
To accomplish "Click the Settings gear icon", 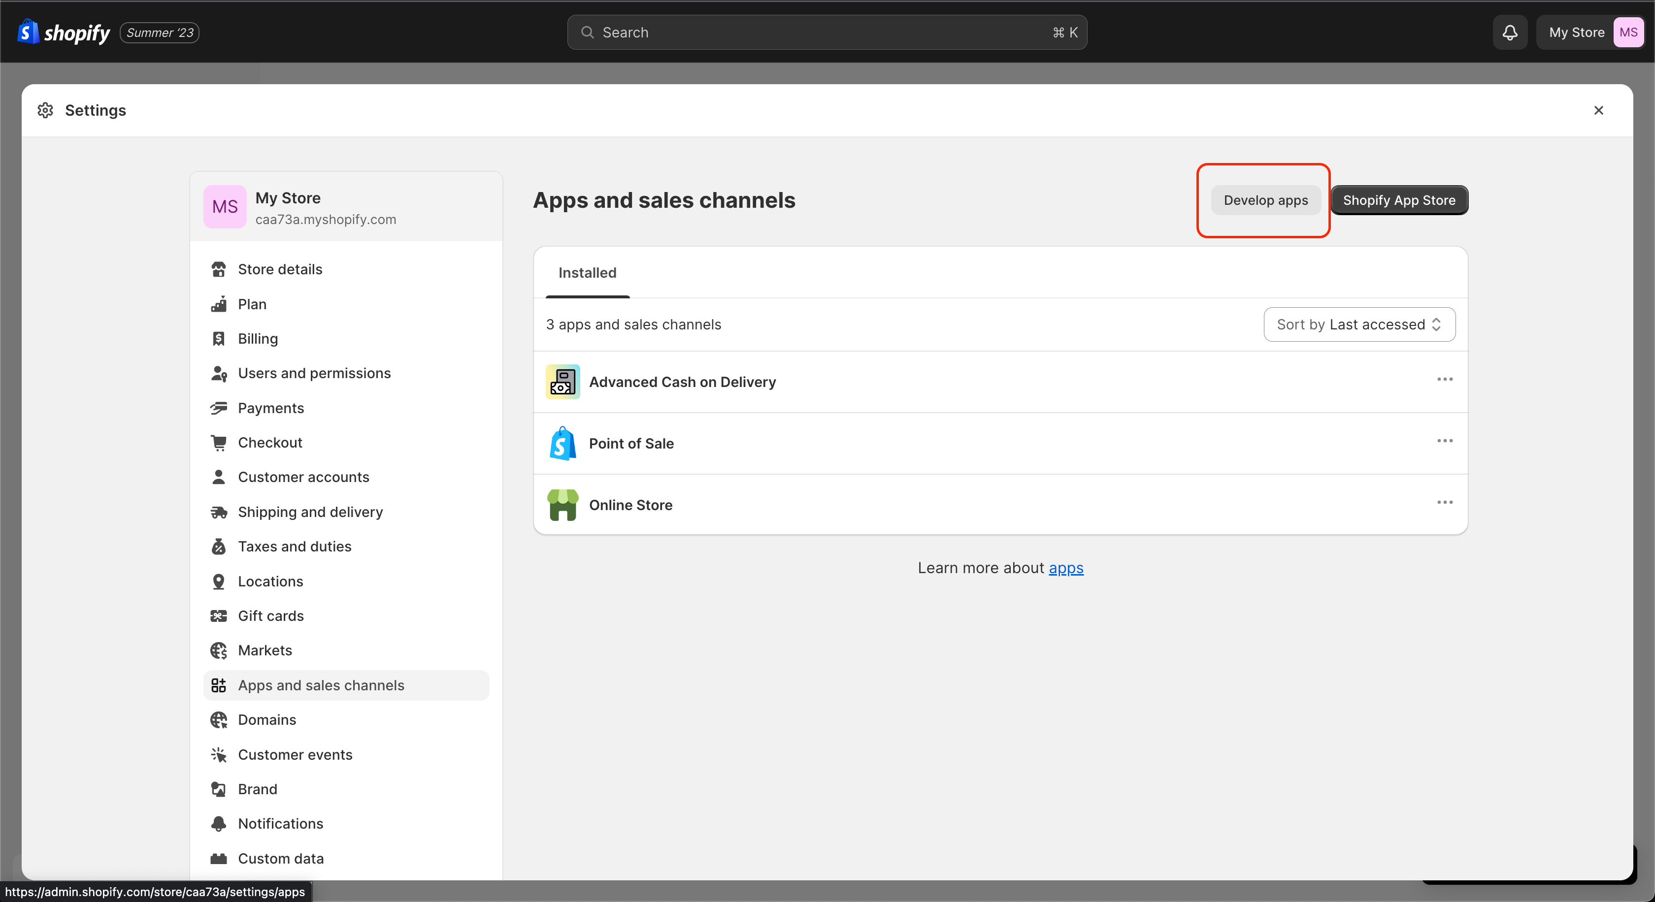I will (45, 110).
